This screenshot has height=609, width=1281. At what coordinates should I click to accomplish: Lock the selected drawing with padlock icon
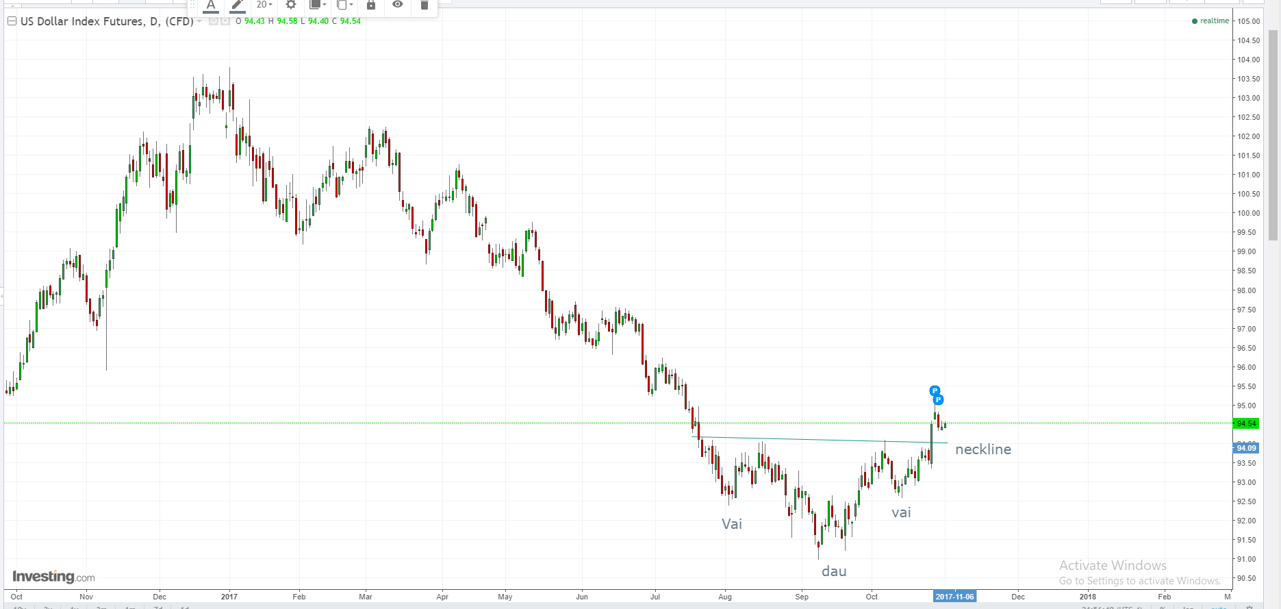pos(371,5)
